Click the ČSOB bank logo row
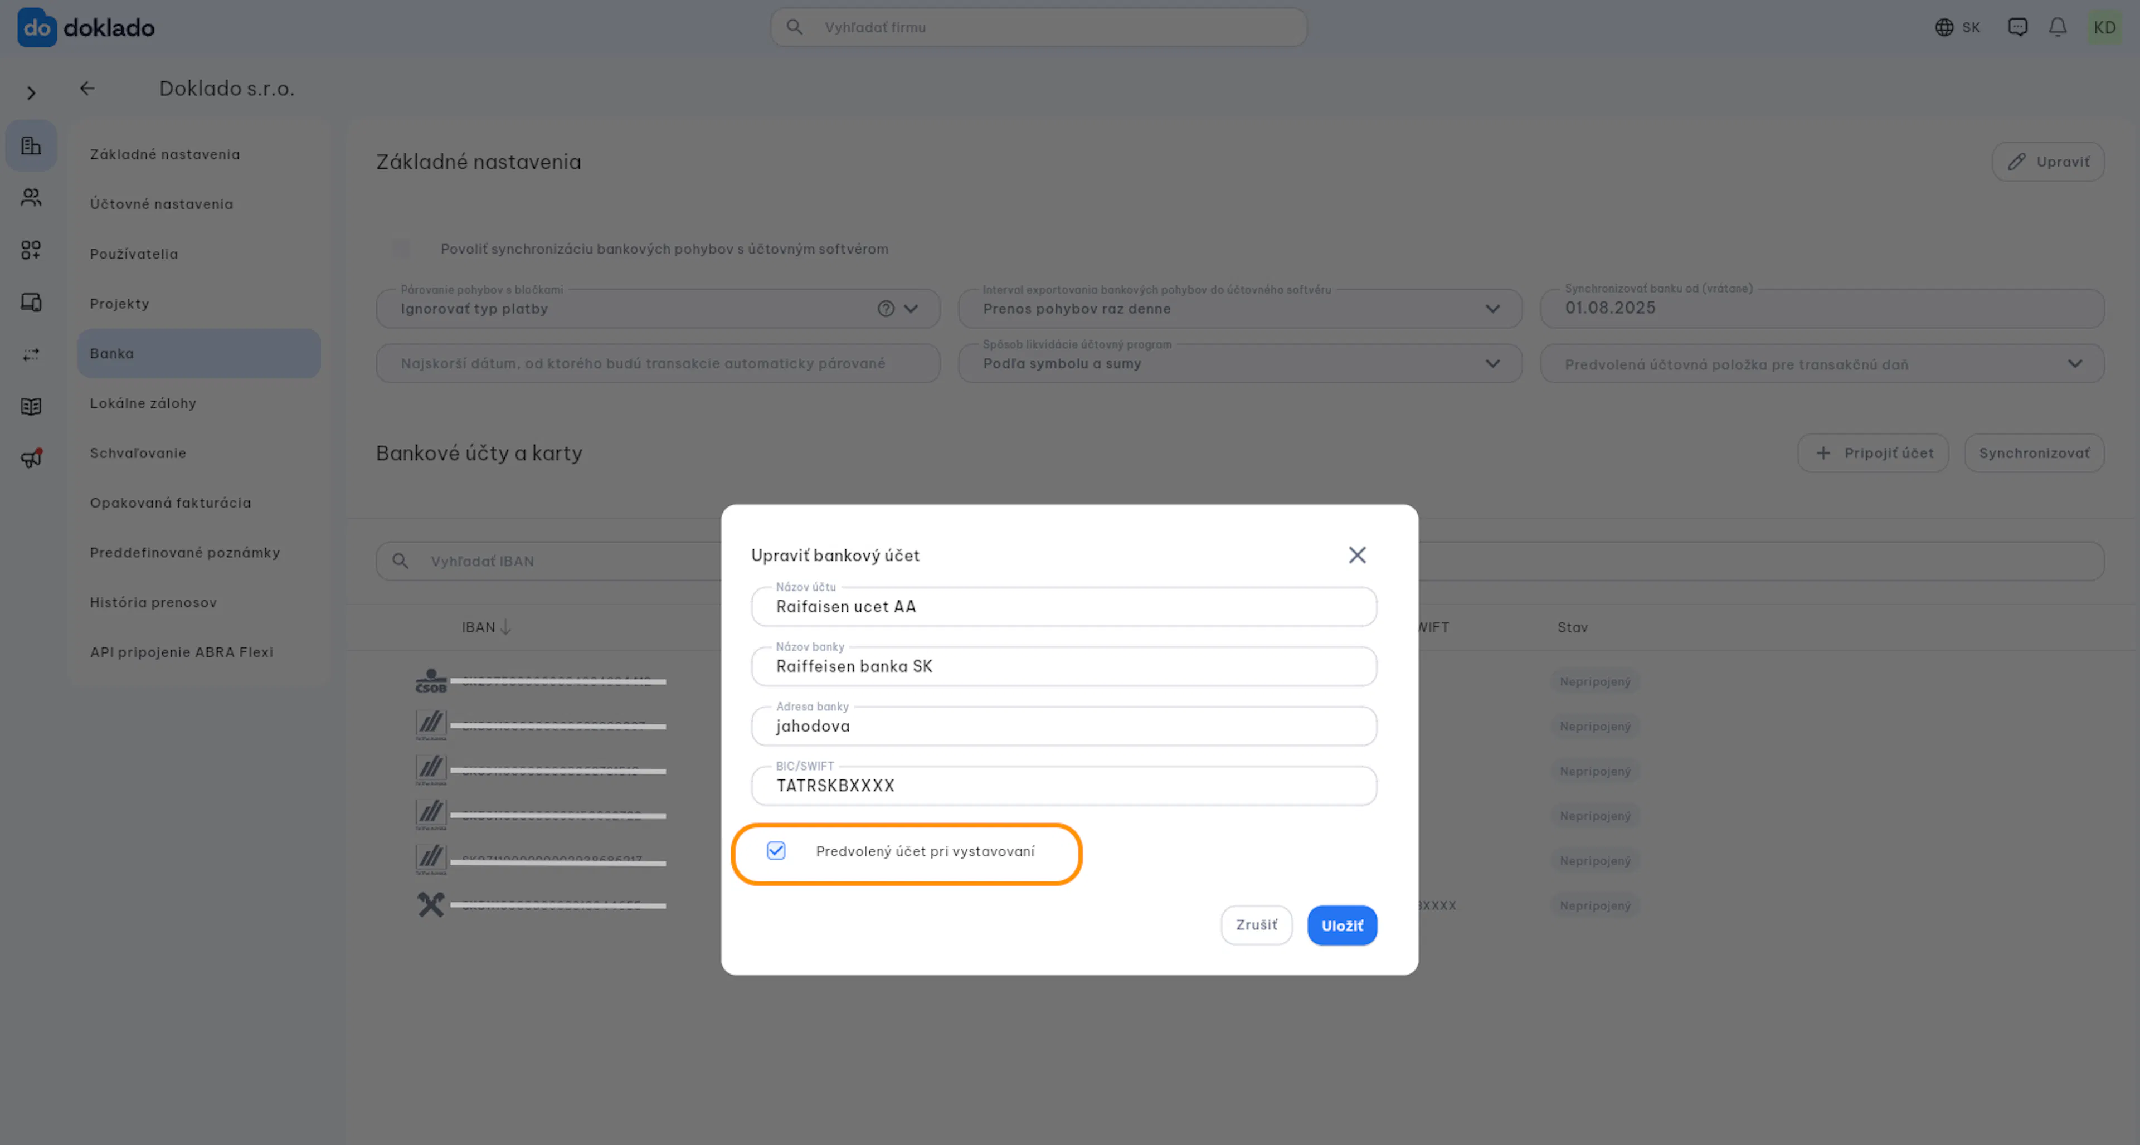Image resolution: width=2140 pixels, height=1145 pixels. (431, 681)
